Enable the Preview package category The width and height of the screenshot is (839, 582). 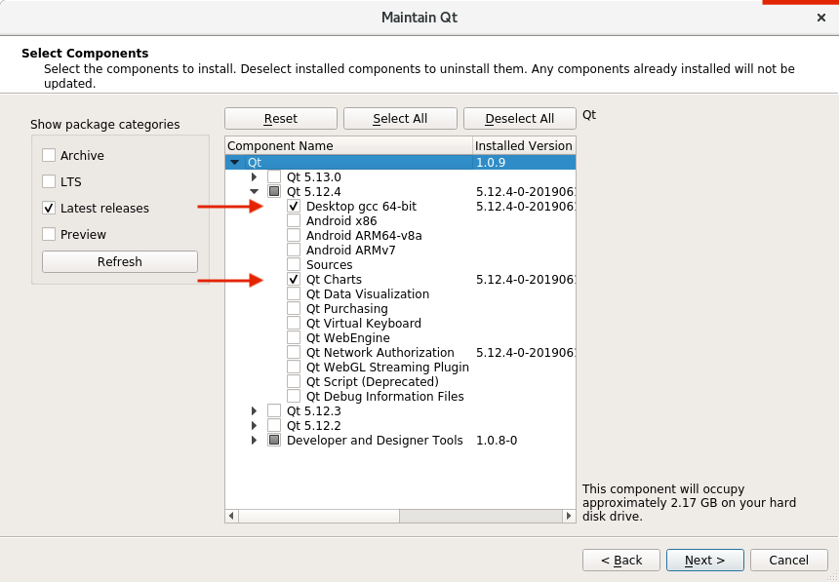[x=49, y=234]
